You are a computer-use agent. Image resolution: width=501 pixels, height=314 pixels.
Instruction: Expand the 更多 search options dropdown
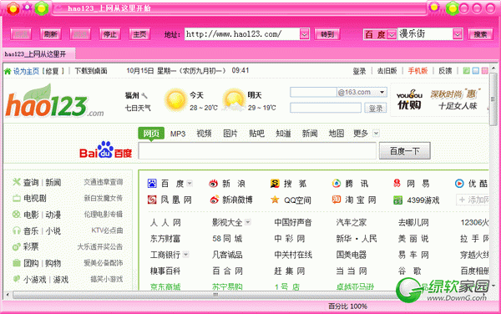point(376,134)
